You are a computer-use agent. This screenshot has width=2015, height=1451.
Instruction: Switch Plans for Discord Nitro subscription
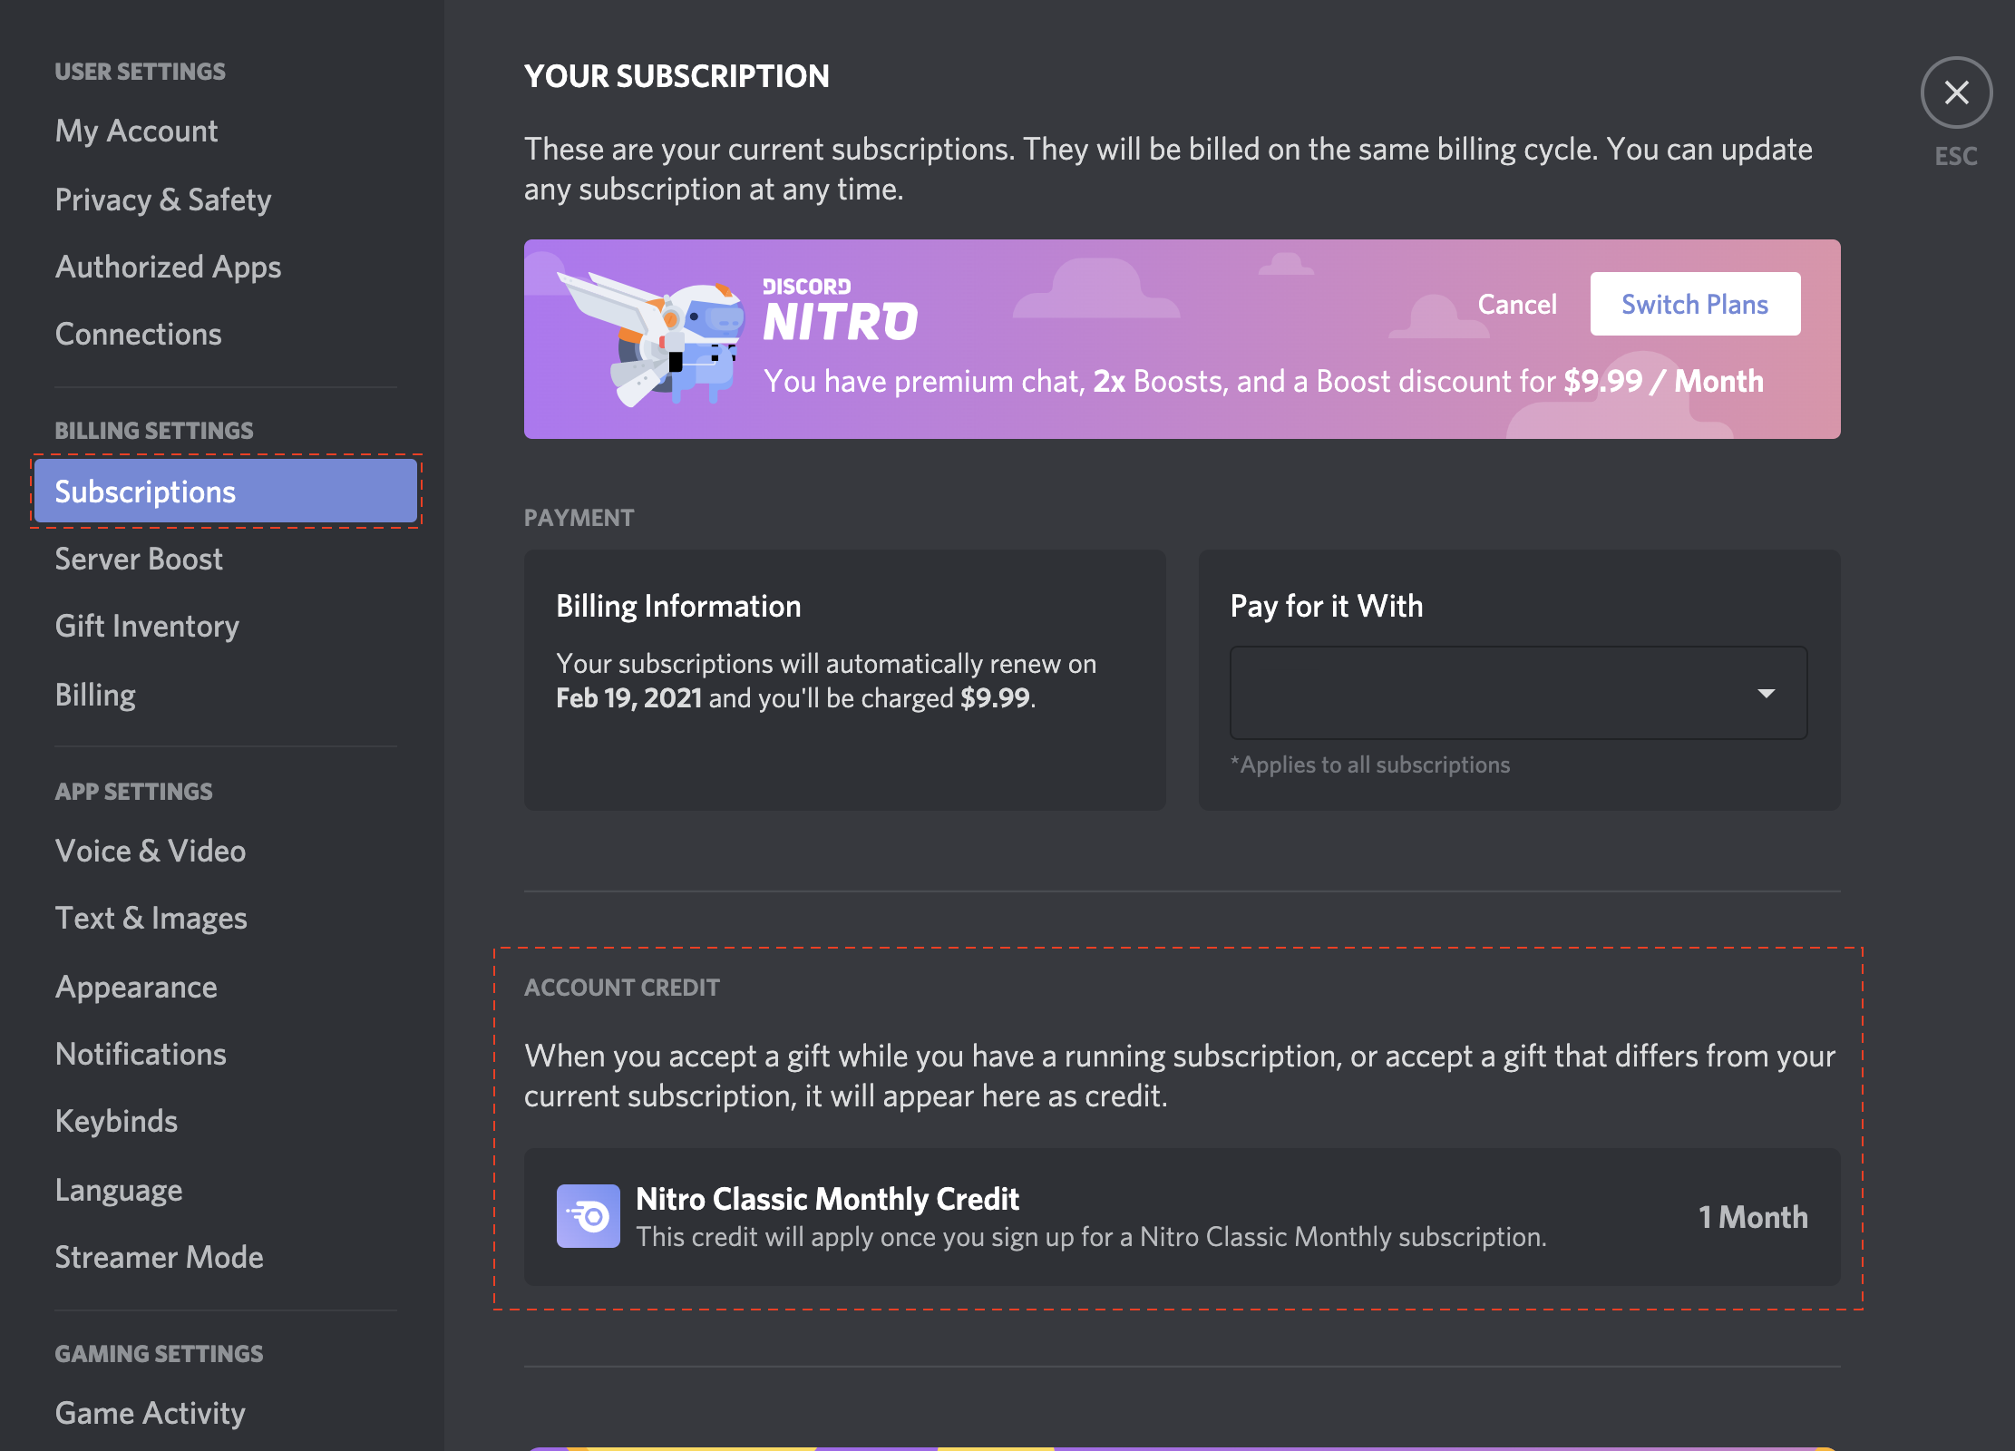[x=1694, y=304]
